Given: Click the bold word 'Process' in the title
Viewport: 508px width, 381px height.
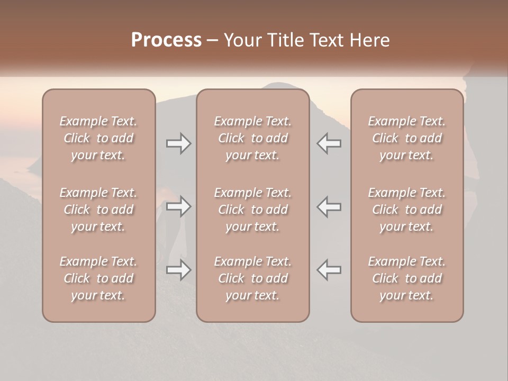Looking at the screenshot, I should [166, 40].
